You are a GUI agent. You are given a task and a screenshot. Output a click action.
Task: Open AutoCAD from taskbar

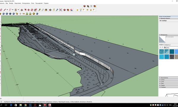(50, 105)
